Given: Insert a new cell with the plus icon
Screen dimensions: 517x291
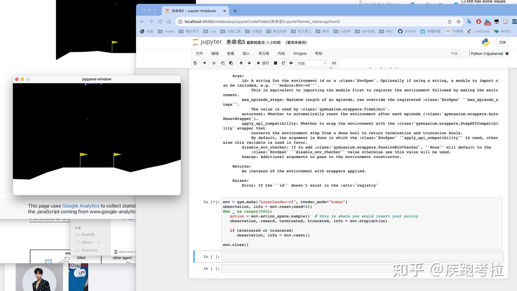Looking at the screenshot, I should coord(205,63).
